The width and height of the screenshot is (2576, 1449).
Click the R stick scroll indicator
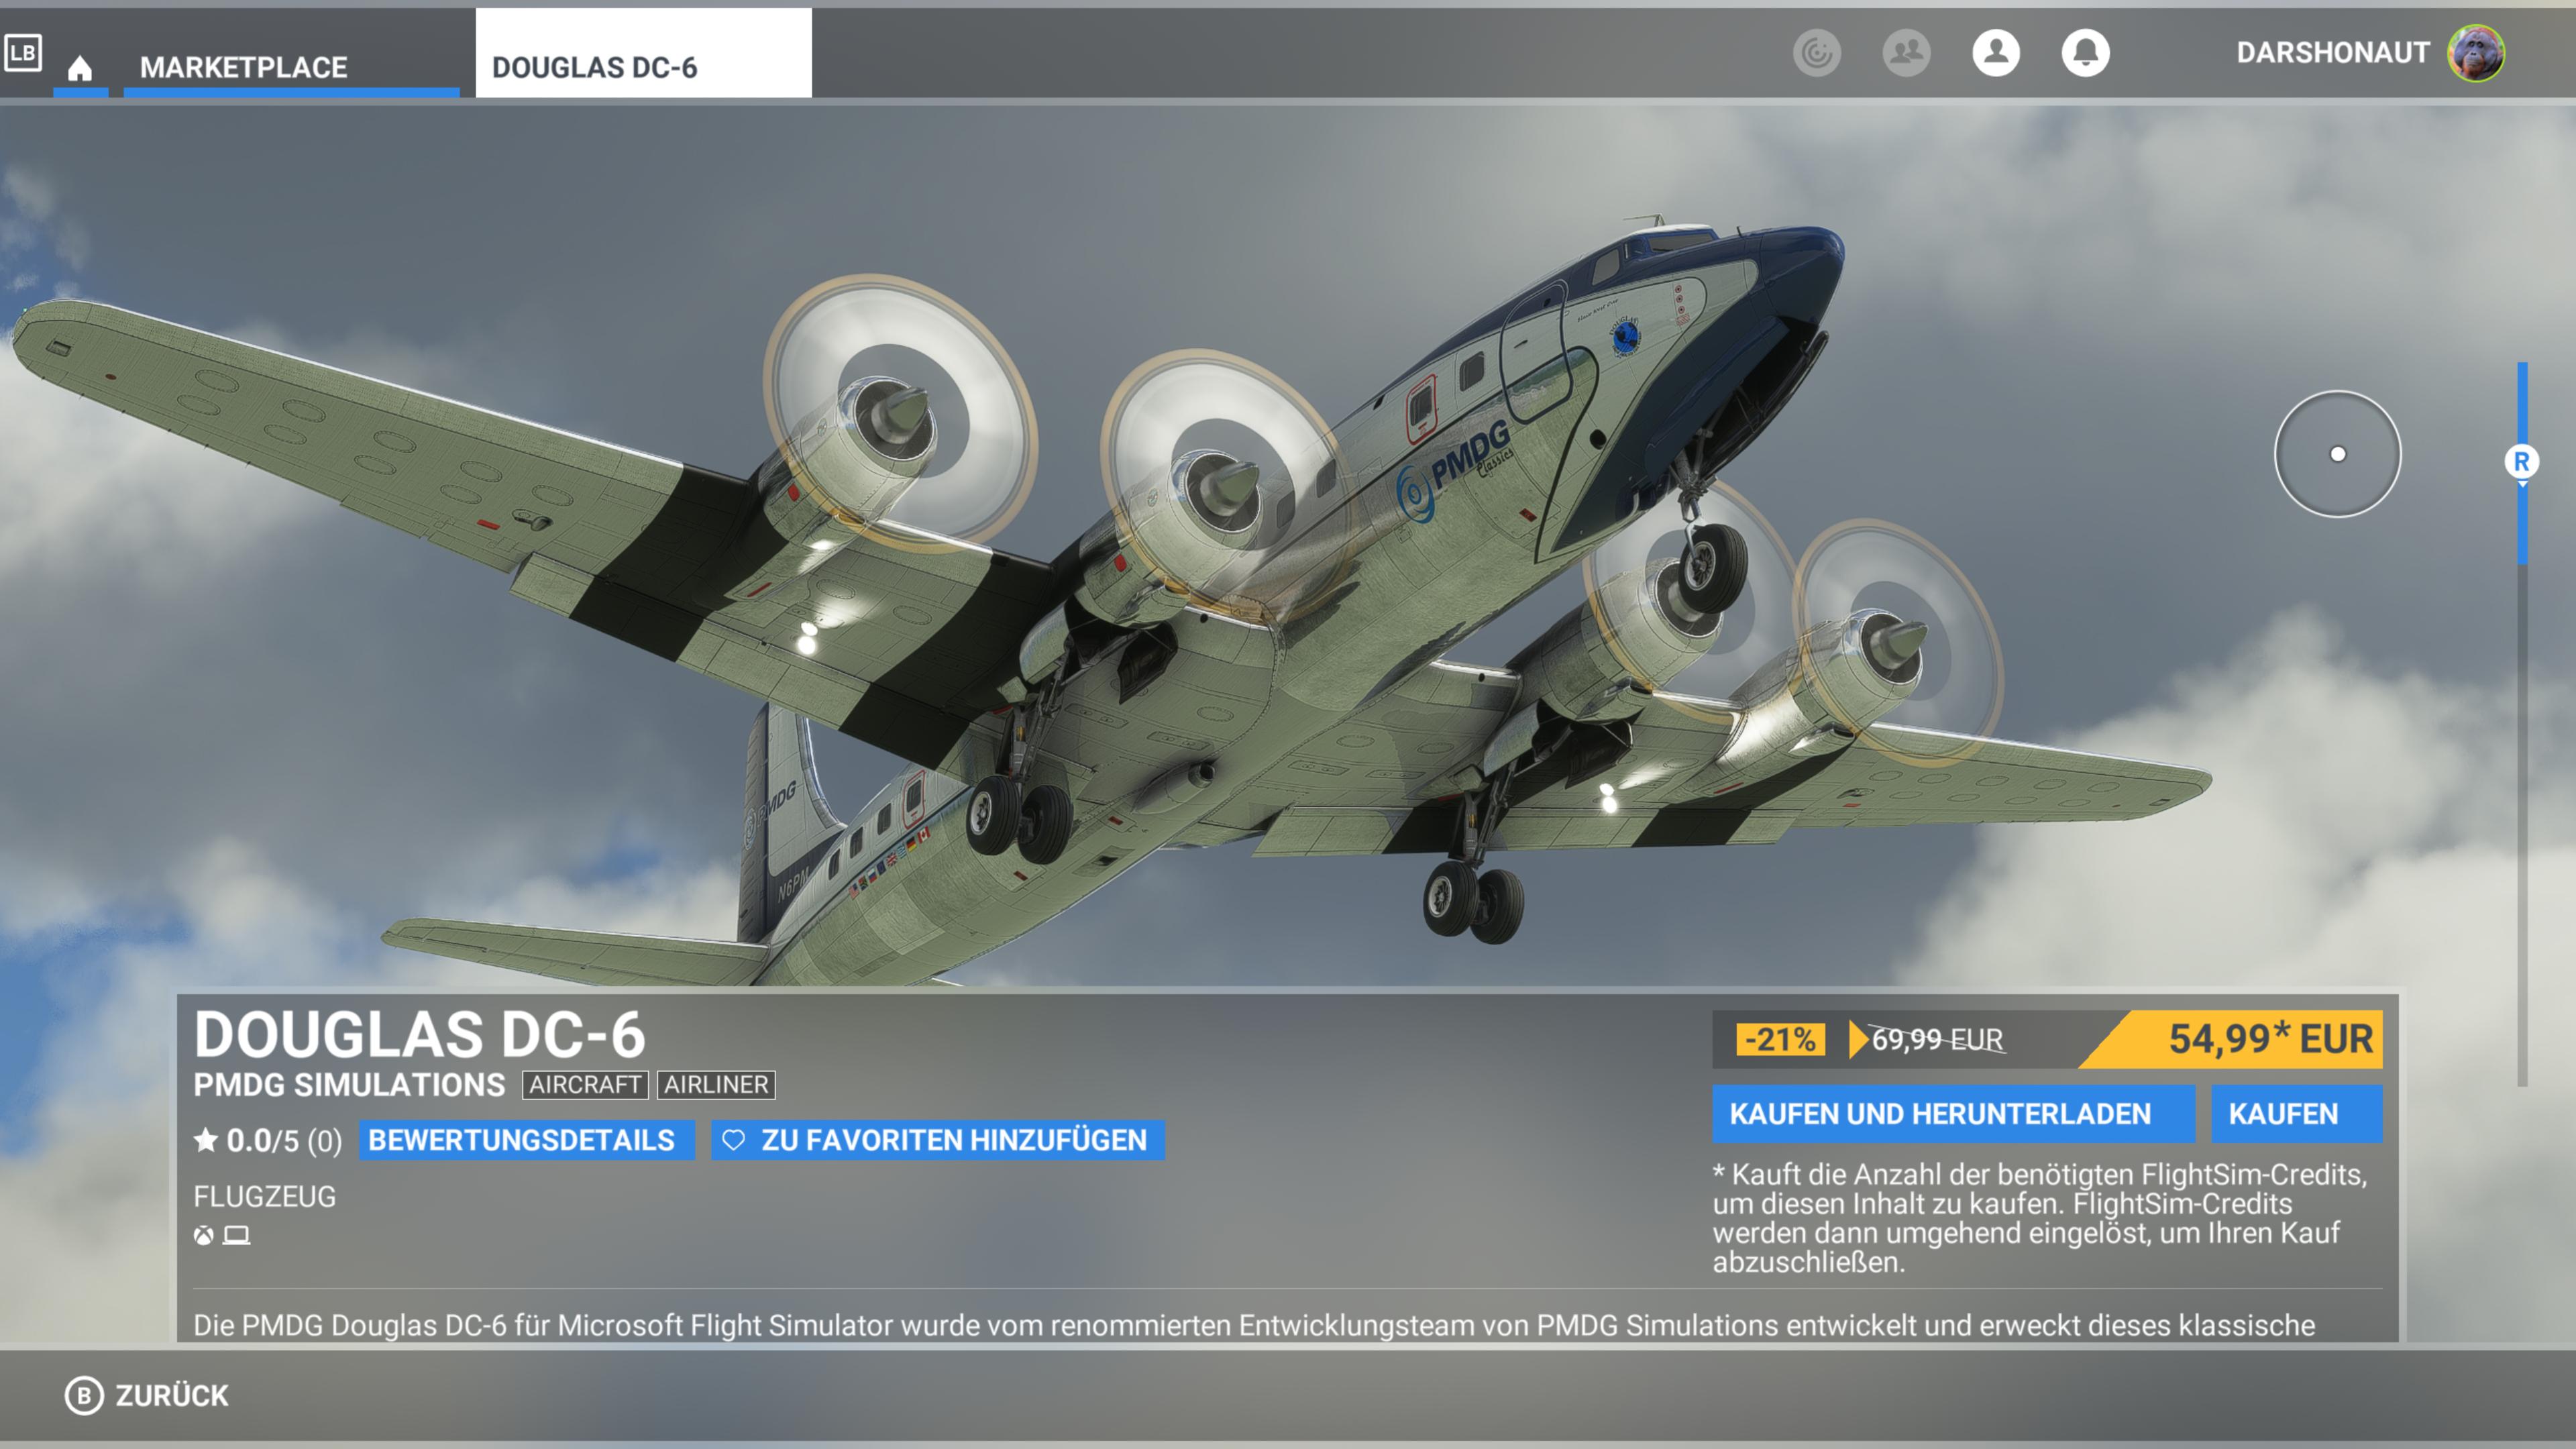2521,462
